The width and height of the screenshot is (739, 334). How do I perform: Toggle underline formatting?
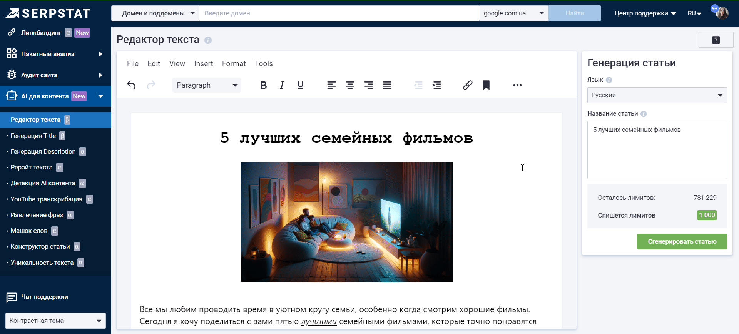(300, 85)
